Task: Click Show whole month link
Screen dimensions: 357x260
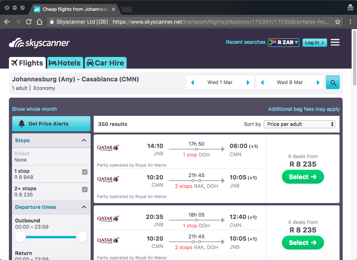Action: (34, 109)
